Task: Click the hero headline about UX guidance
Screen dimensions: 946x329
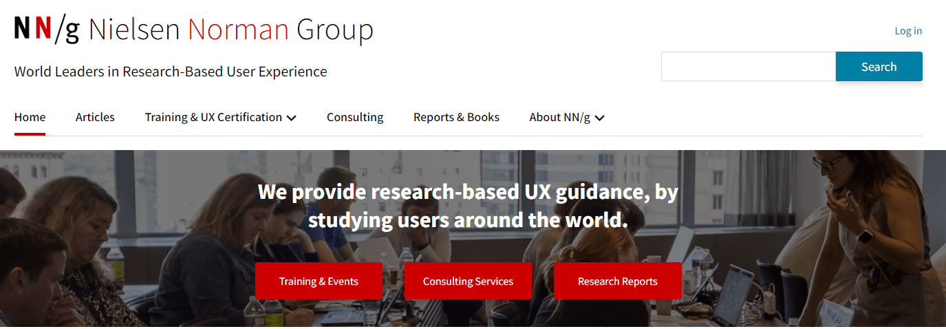Action: (x=468, y=206)
